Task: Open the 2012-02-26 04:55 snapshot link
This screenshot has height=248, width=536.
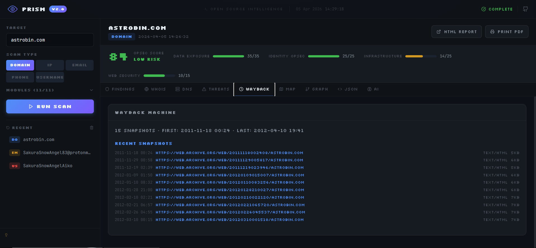Action: 230,212
